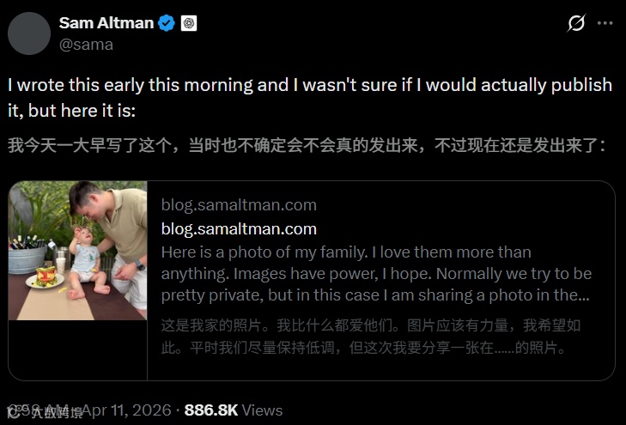
Task: Click the watermark logo beside the timestamp
Action: click(x=15, y=412)
